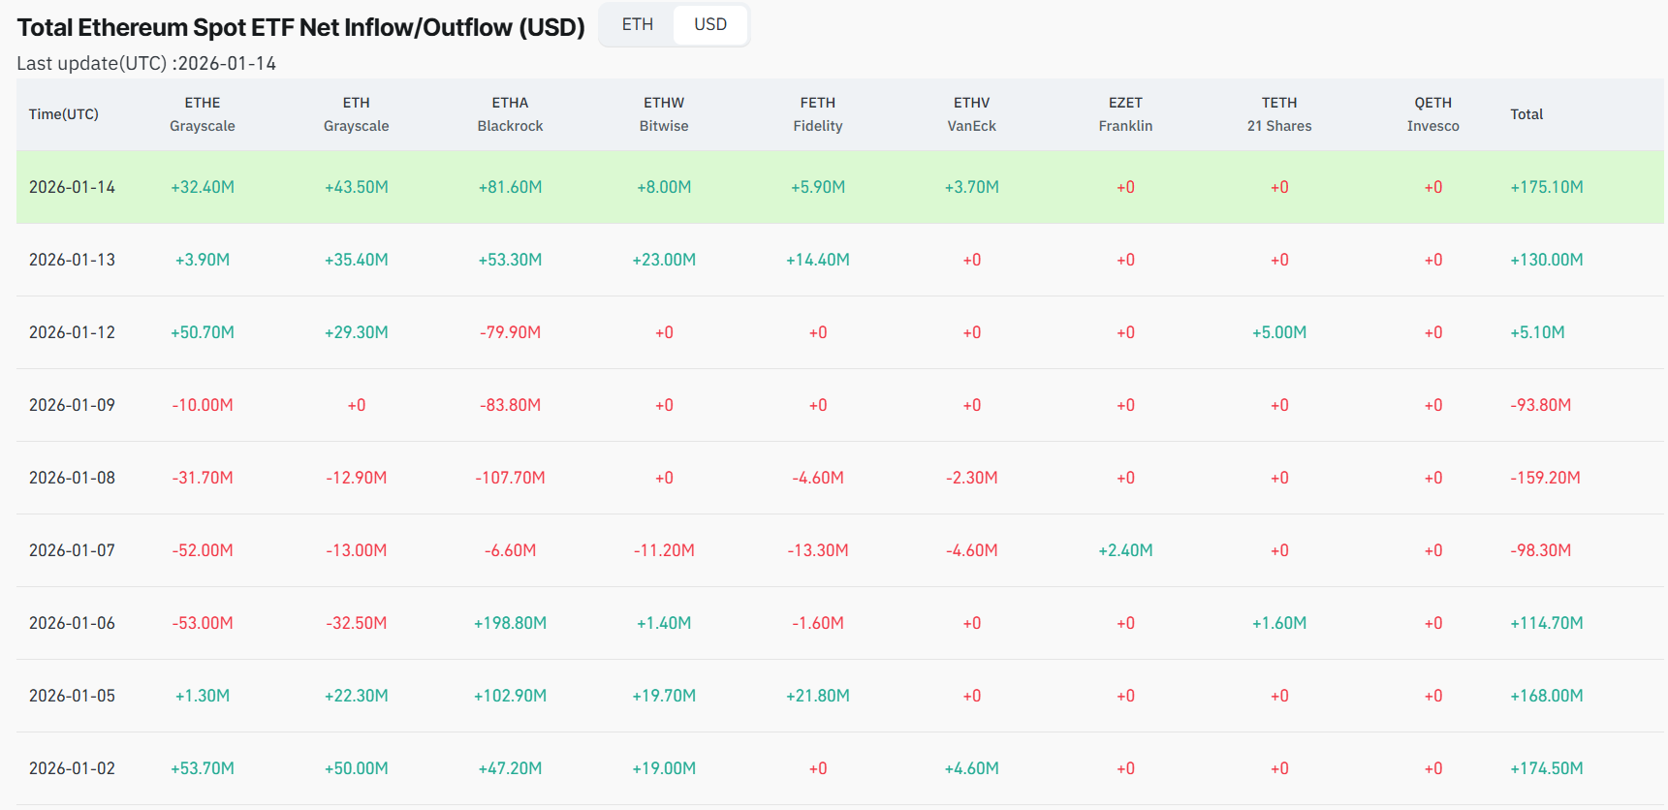This screenshot has width=1668, height=810.
Task: Select the USD unit toggle option
Action: click(709, 24)
